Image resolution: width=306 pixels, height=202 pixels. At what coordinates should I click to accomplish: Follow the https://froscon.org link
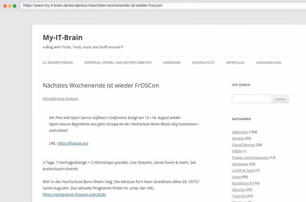[x=73, y=143]
